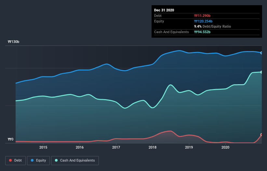Click the 2015 x-axis label
The image size is (267, 171).
(x=43, y=147)
